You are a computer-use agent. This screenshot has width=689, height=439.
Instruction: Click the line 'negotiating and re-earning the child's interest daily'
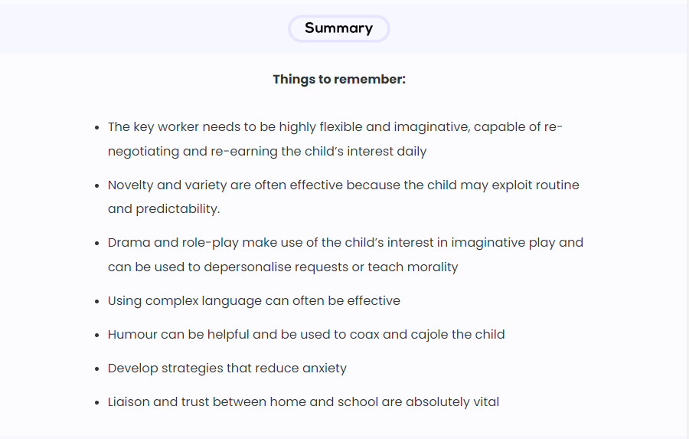267,152
